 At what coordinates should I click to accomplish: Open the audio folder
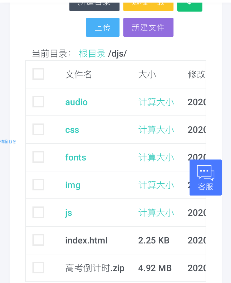[76, 102]
